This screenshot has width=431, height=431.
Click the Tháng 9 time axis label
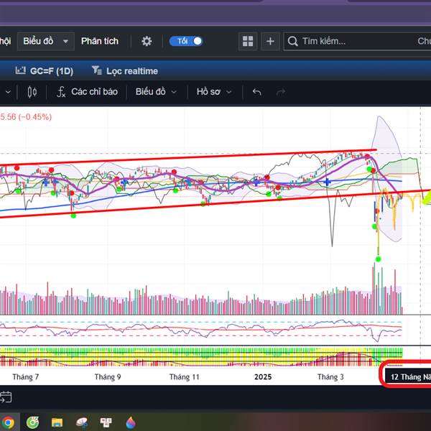(108, 377)
